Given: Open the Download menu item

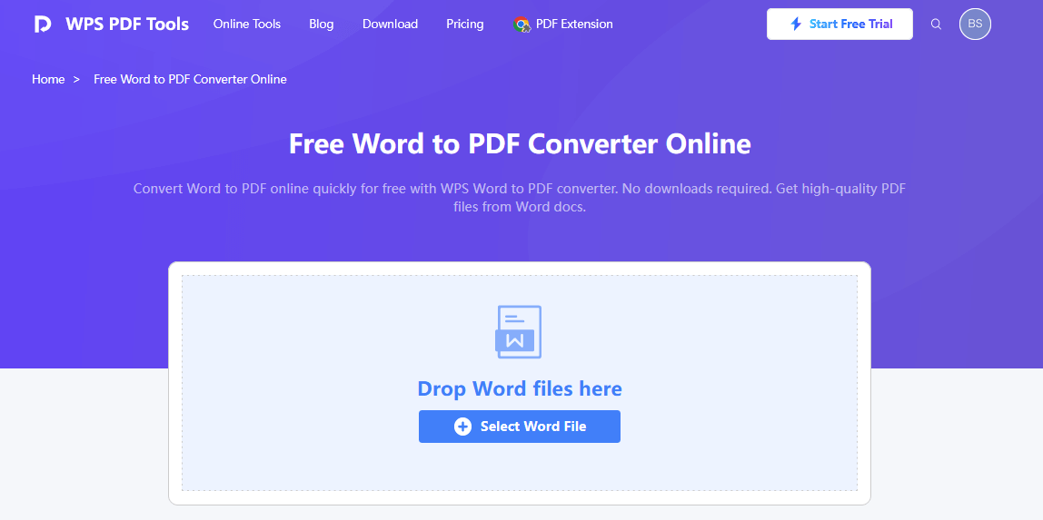Looking at the screenshot, I should (x=390, y=24).
